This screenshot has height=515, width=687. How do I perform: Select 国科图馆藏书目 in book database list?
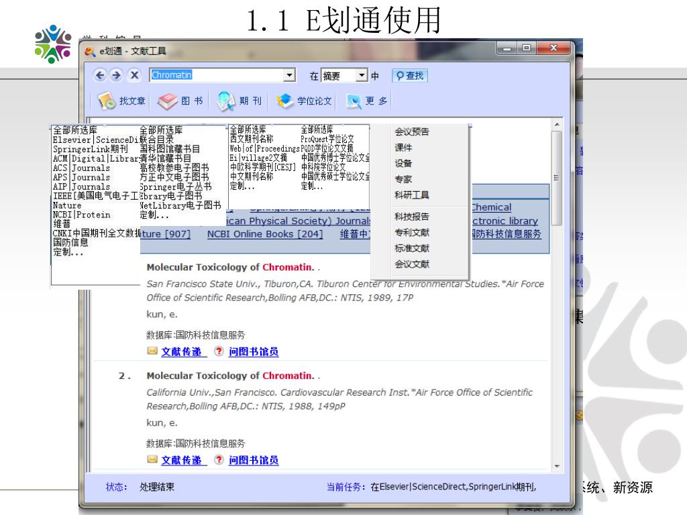pyautogui.click(x=170, y=149)
